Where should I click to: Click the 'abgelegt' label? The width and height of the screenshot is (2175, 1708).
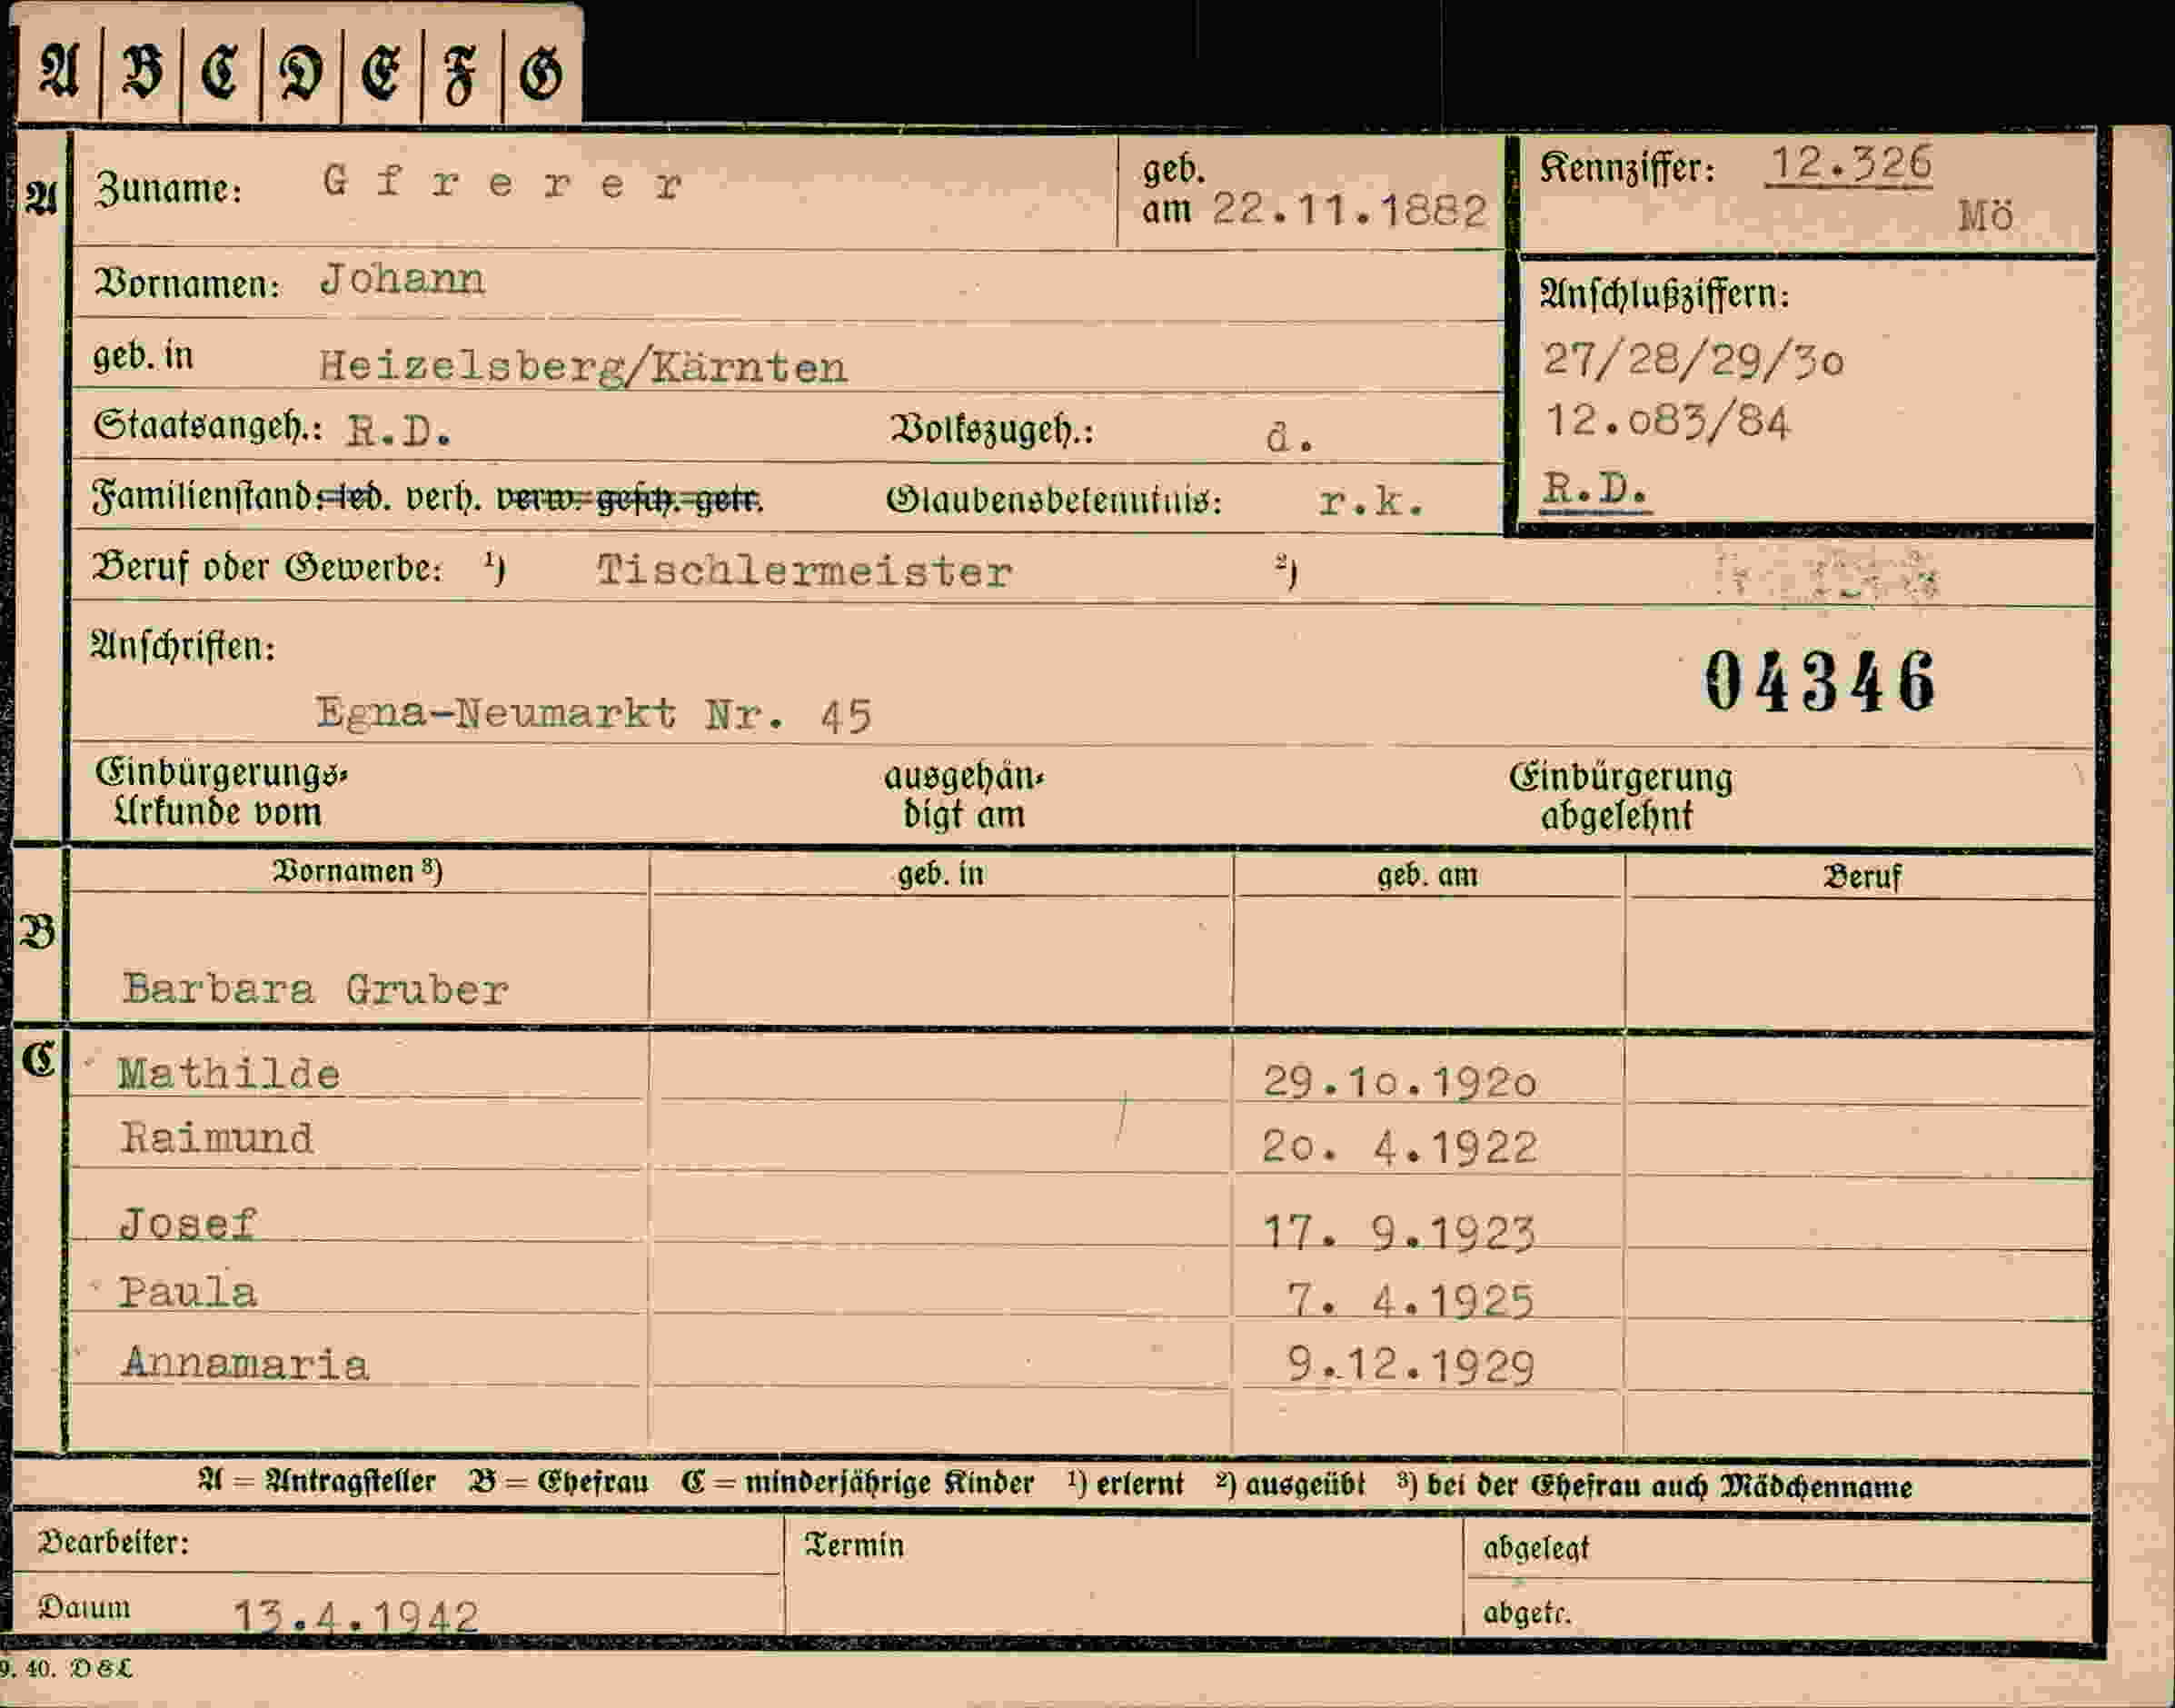click(x=1536, y=1548)
